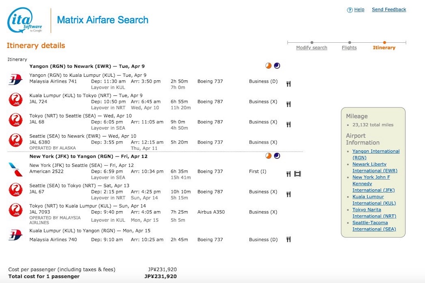Open Send Feedback link
The height and width of the screenshot is (283, 425).
point(388,10)
